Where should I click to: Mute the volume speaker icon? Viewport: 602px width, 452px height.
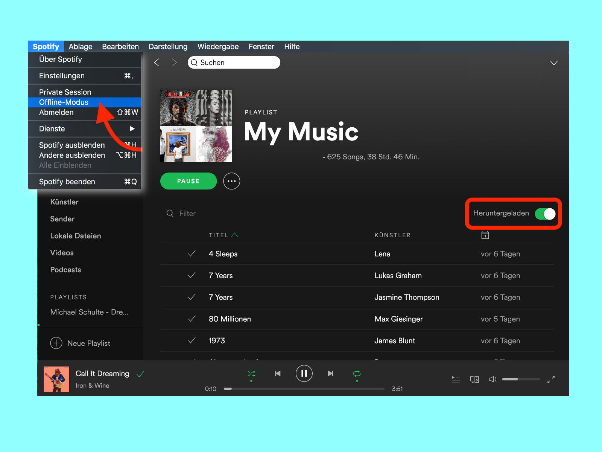click(493, 379)
